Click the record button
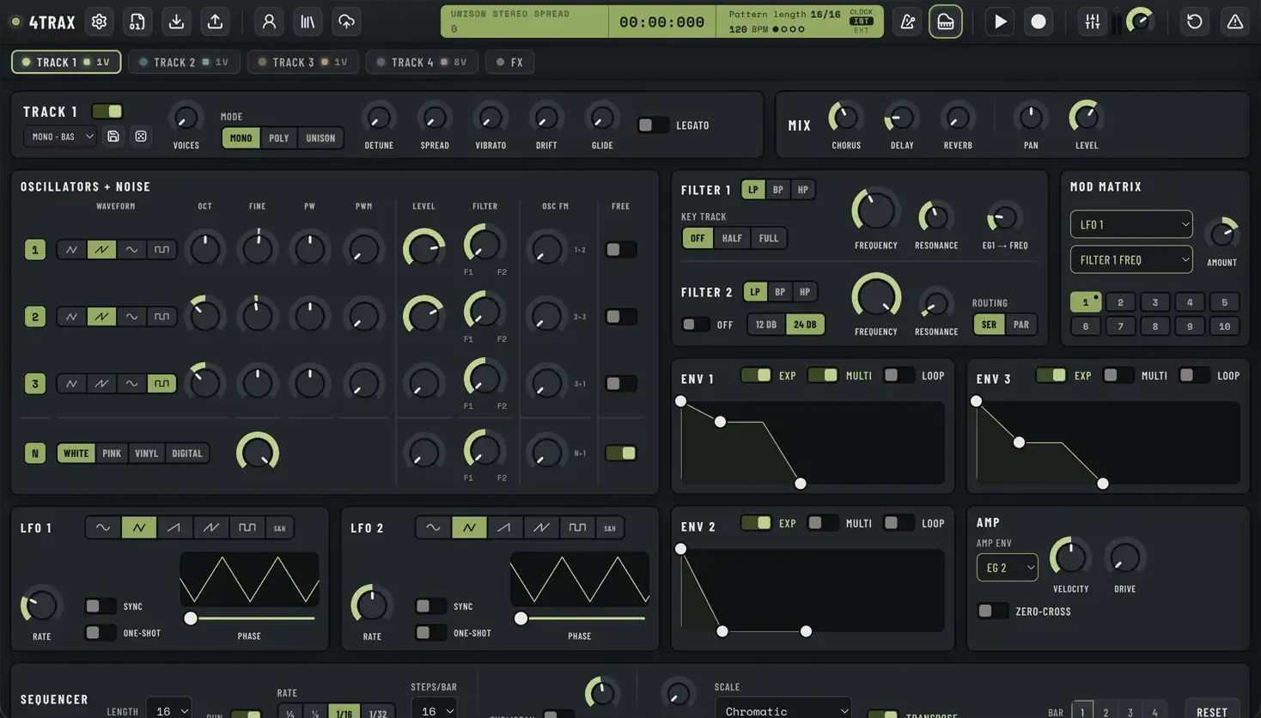 [x=1039, y=22]
